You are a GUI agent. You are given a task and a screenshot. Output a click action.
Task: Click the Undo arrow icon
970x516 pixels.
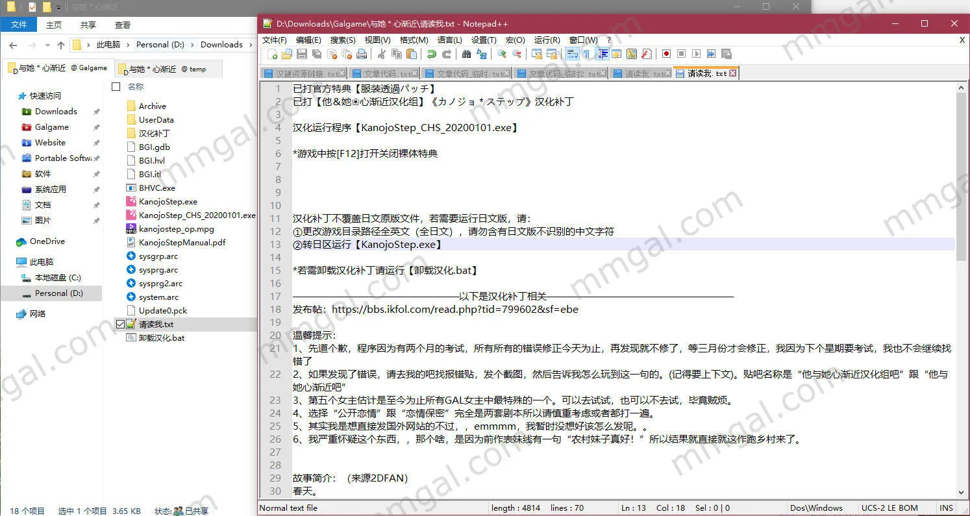432,54
